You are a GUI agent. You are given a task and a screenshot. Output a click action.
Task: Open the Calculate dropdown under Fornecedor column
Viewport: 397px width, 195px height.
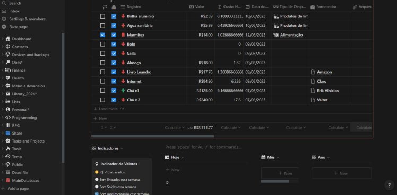pos(338,128)
